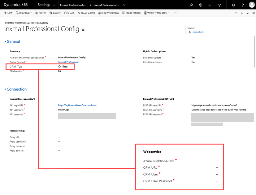Click the CRM User empty field
This screenshot has width=256, height=195.
[x=217, y=175]
